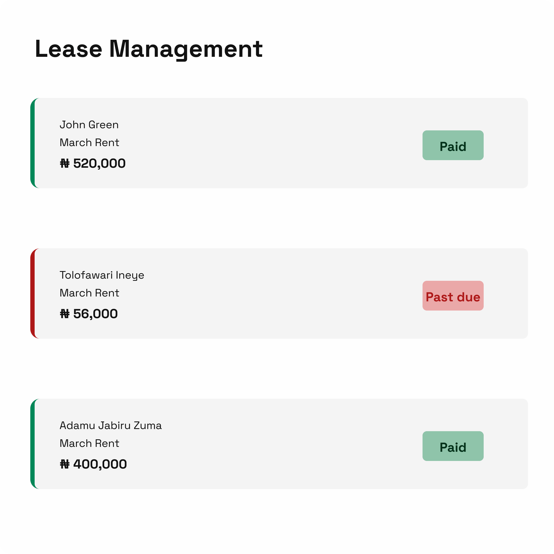Click the Lease Management heading
554x554 pixels.
tap(149, 49)
